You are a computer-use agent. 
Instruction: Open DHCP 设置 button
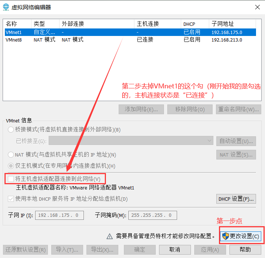[x=236, y=199]
